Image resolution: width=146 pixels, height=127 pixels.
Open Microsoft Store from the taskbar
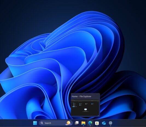pyautogui.click(x=97, y=123)
